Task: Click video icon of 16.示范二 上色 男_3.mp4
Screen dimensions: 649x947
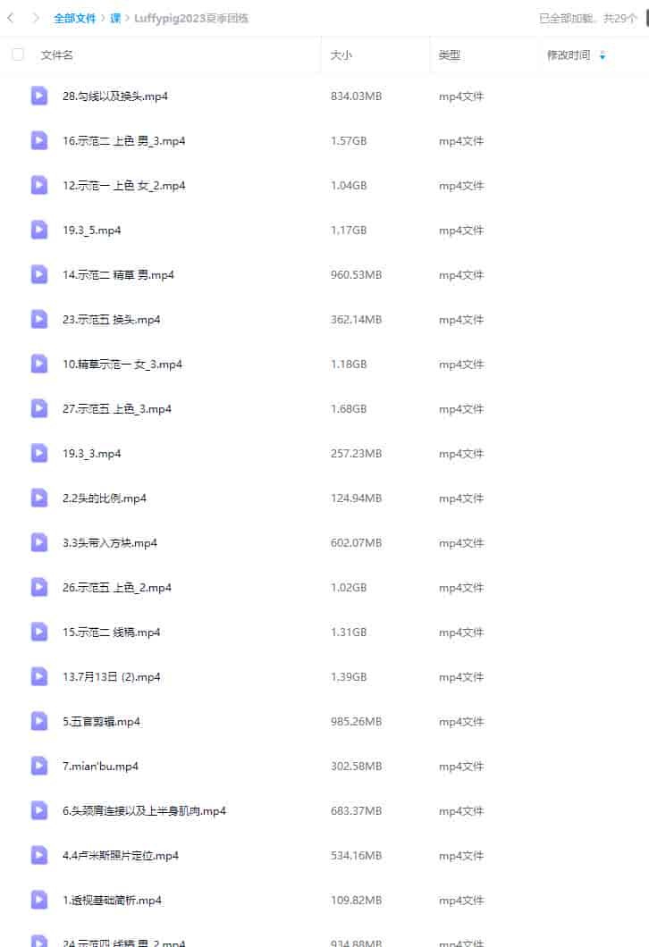Action: click(39, 140)
